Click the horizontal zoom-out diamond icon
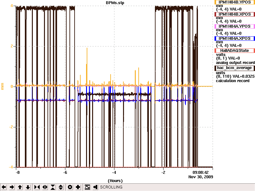255x191 pixels. point(45,187)
